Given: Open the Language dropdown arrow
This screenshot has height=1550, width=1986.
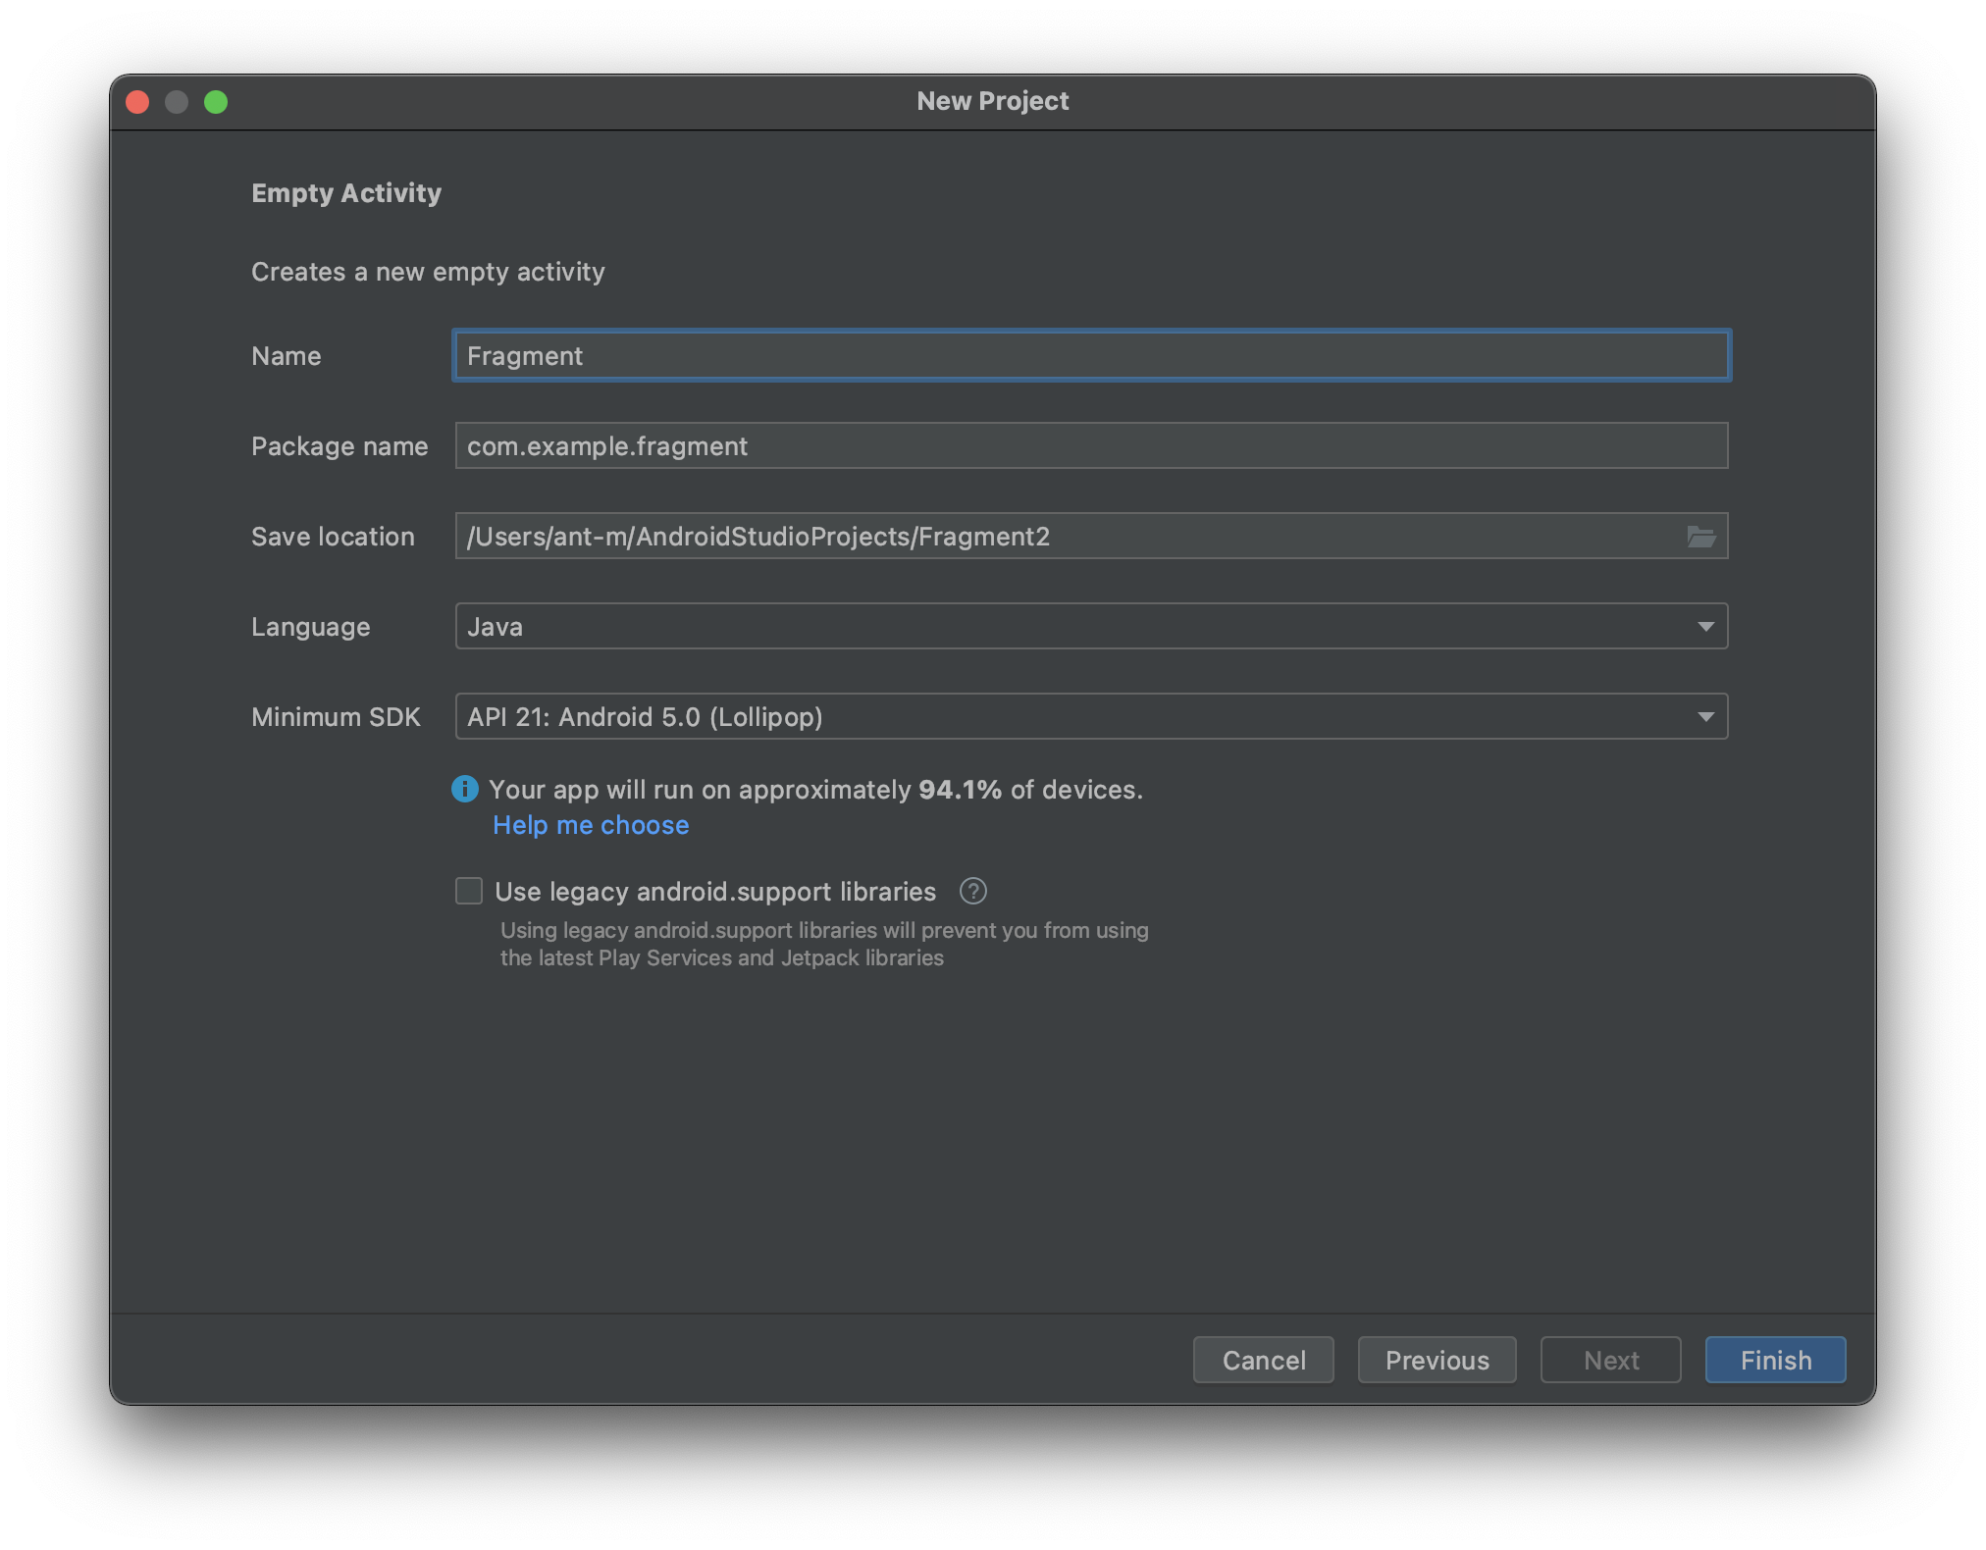Looking at the screenshot, I should tap(1705, 627).
